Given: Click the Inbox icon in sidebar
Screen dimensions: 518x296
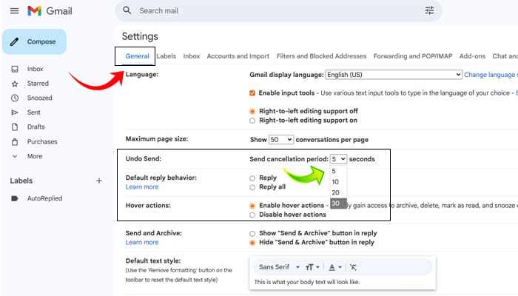Looking at the screenshot, I should tap(15, 69).
